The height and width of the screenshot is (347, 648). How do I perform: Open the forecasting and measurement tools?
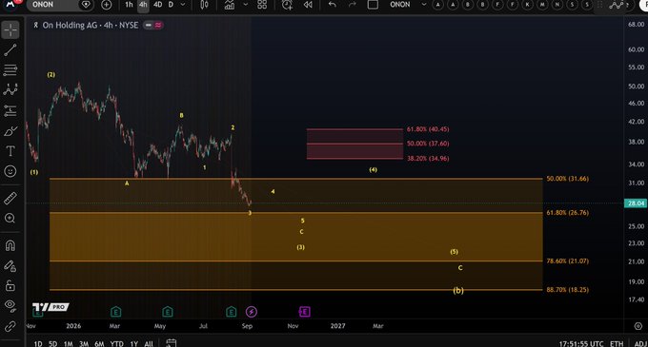point(10,110)
